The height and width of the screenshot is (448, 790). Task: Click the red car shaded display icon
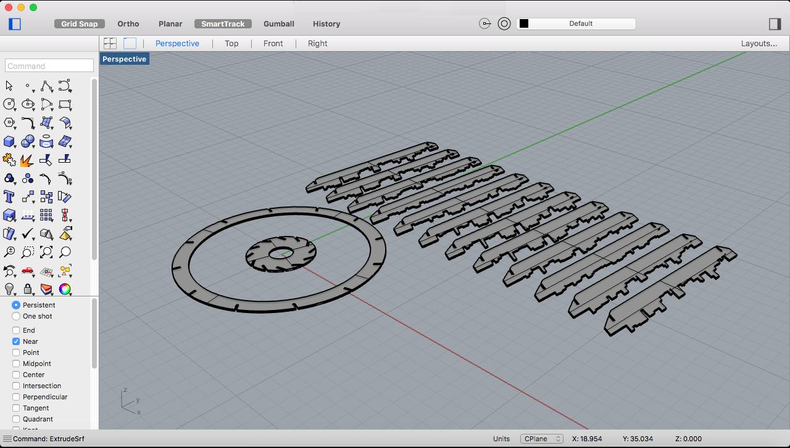(x=28, y=271)
